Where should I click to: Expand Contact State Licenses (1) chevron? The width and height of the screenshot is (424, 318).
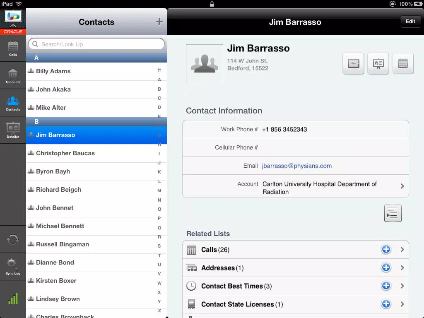(x=402, y=304)
